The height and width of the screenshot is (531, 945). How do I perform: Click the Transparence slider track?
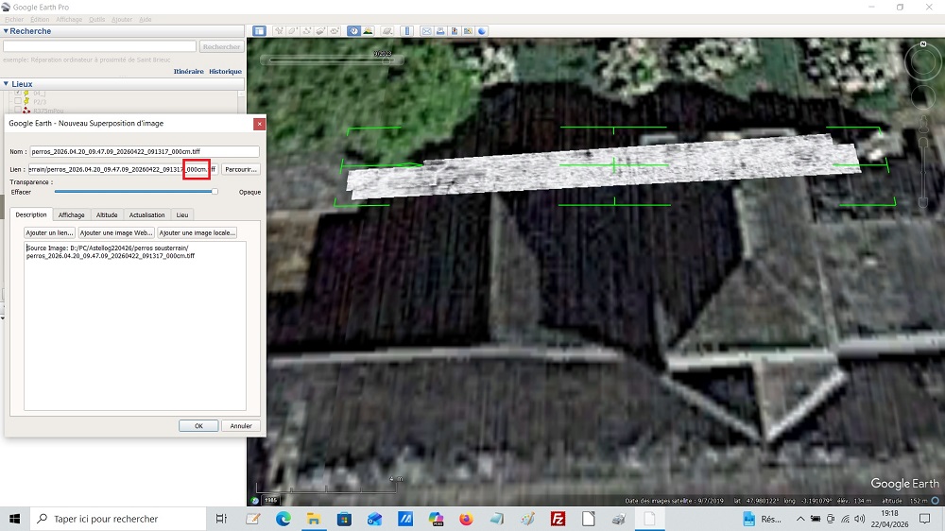132,191
